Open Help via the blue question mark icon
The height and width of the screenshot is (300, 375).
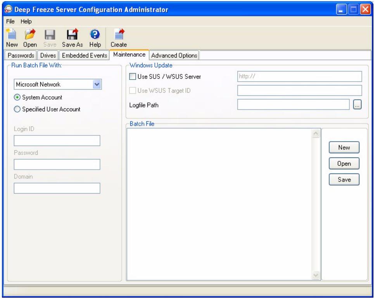pyautogui.click(x=95, y=34)
